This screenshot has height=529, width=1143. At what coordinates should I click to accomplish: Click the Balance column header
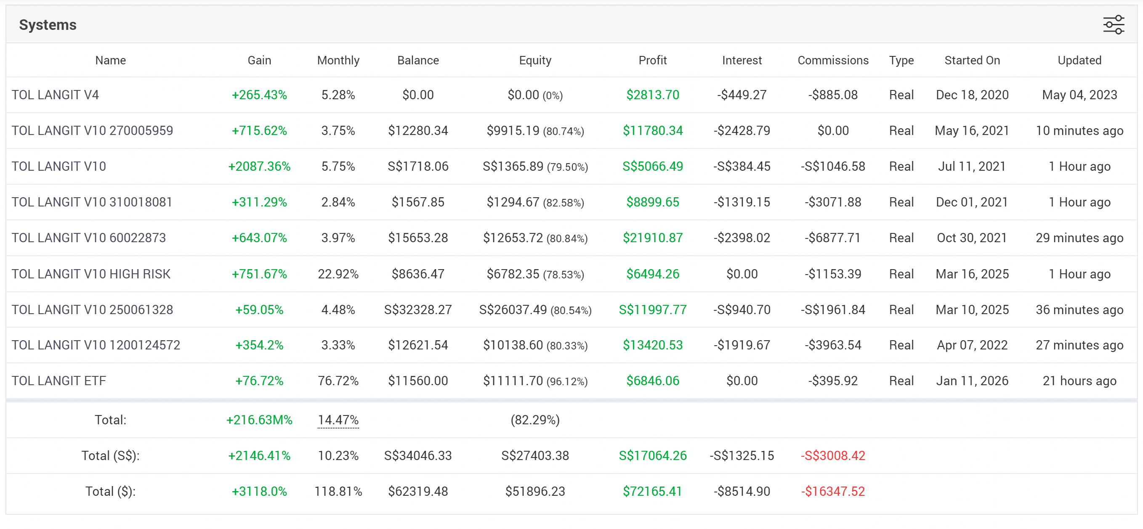coord(417,60)
